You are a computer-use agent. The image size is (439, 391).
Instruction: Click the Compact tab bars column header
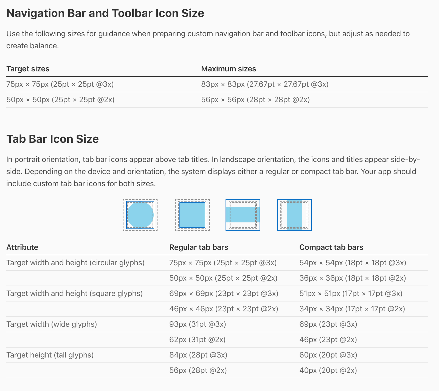[331, 247]
